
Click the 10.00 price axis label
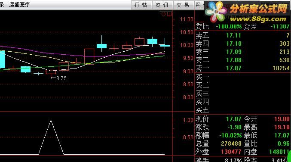click(187, 45)
